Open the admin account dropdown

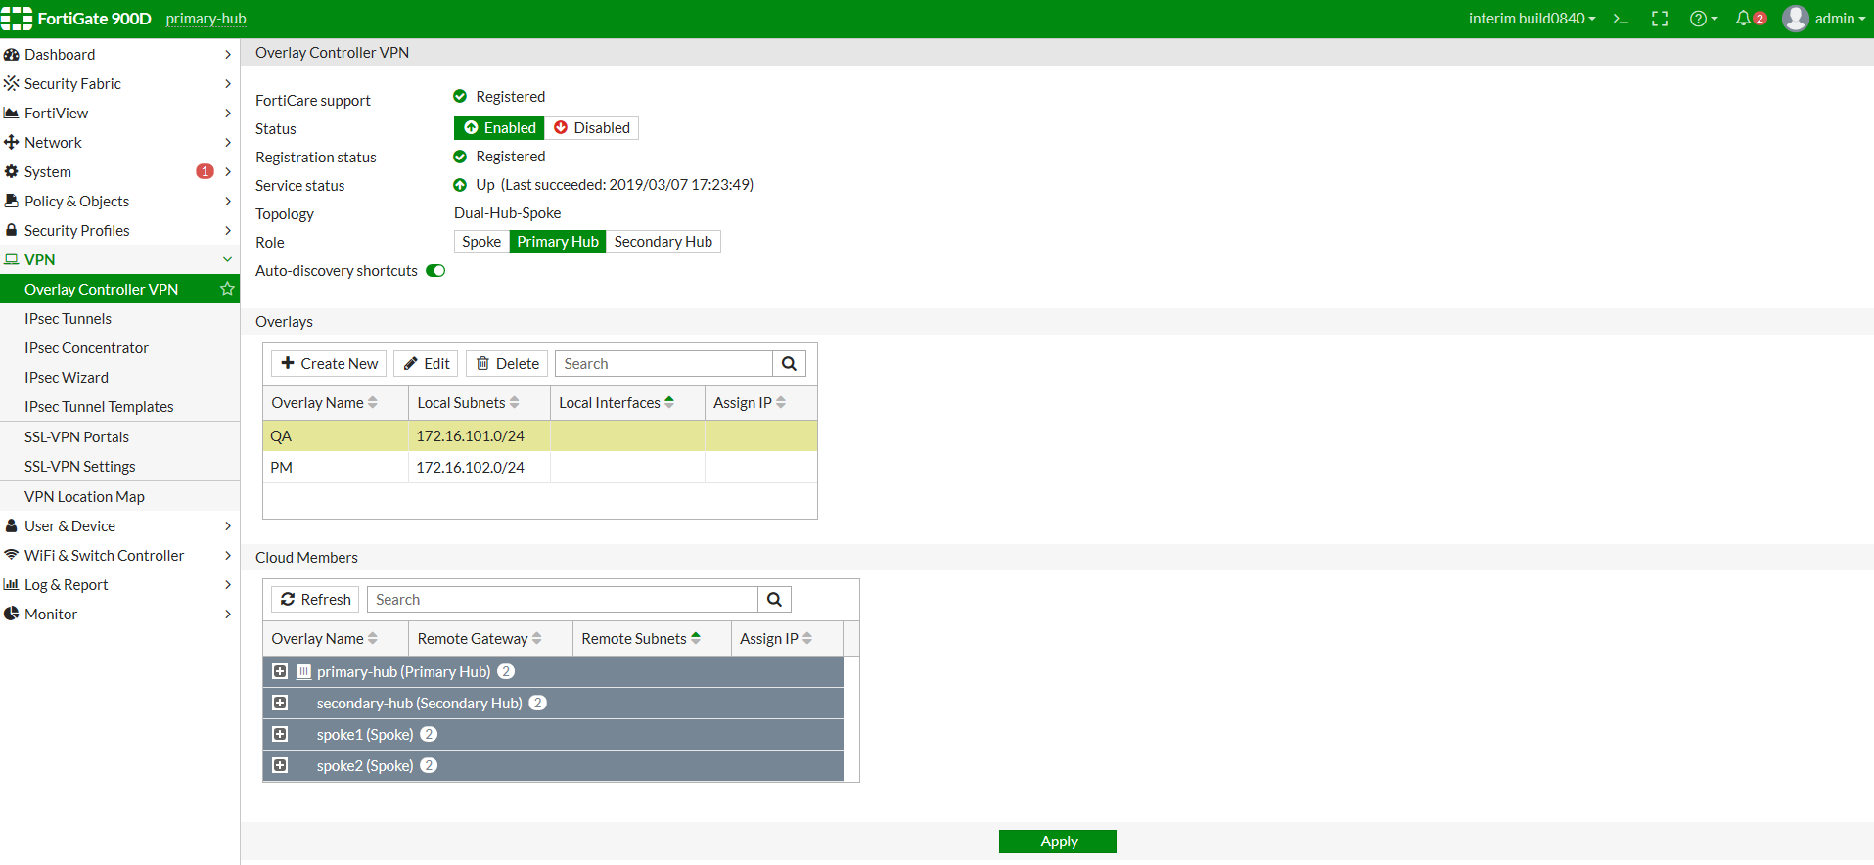point(1840,19)
